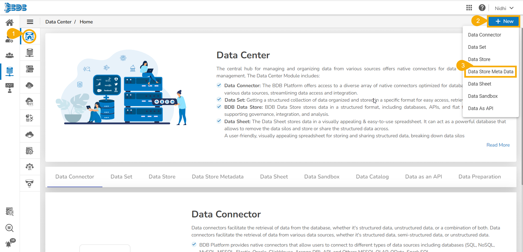Select the Data Center module icon in the left rail
Image resolution: width=523 pixels, height=252 pixels.
coord(10,71)
